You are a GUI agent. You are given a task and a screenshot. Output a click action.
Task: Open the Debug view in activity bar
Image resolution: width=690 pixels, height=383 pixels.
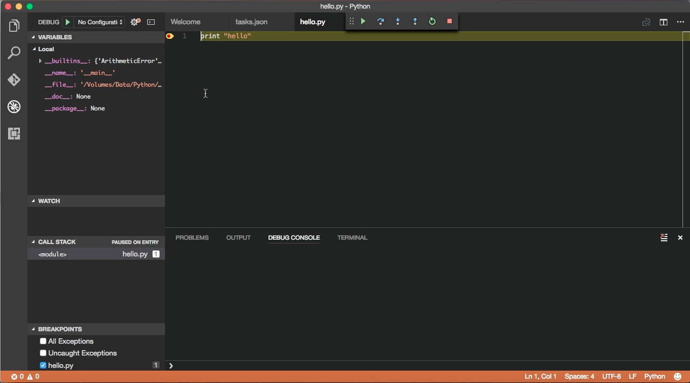pyautogui.click(x=14, y=107)
